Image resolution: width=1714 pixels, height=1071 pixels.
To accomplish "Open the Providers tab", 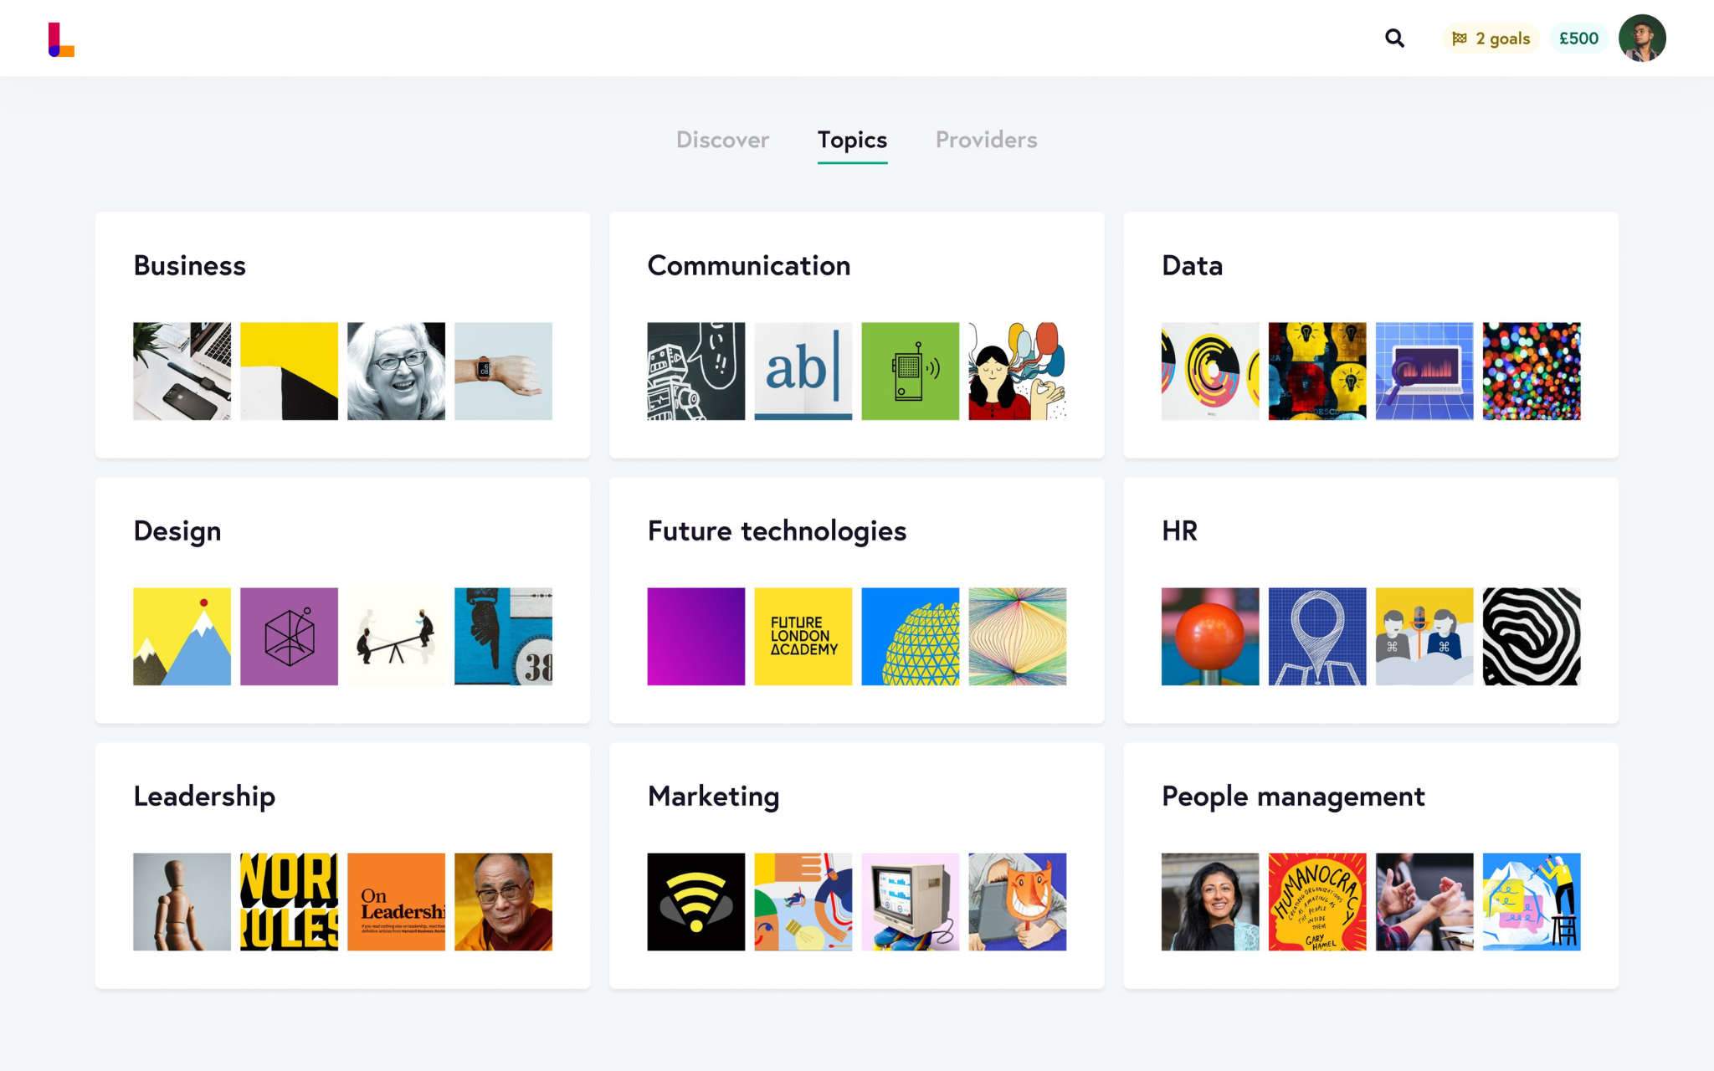I will 986,140.
